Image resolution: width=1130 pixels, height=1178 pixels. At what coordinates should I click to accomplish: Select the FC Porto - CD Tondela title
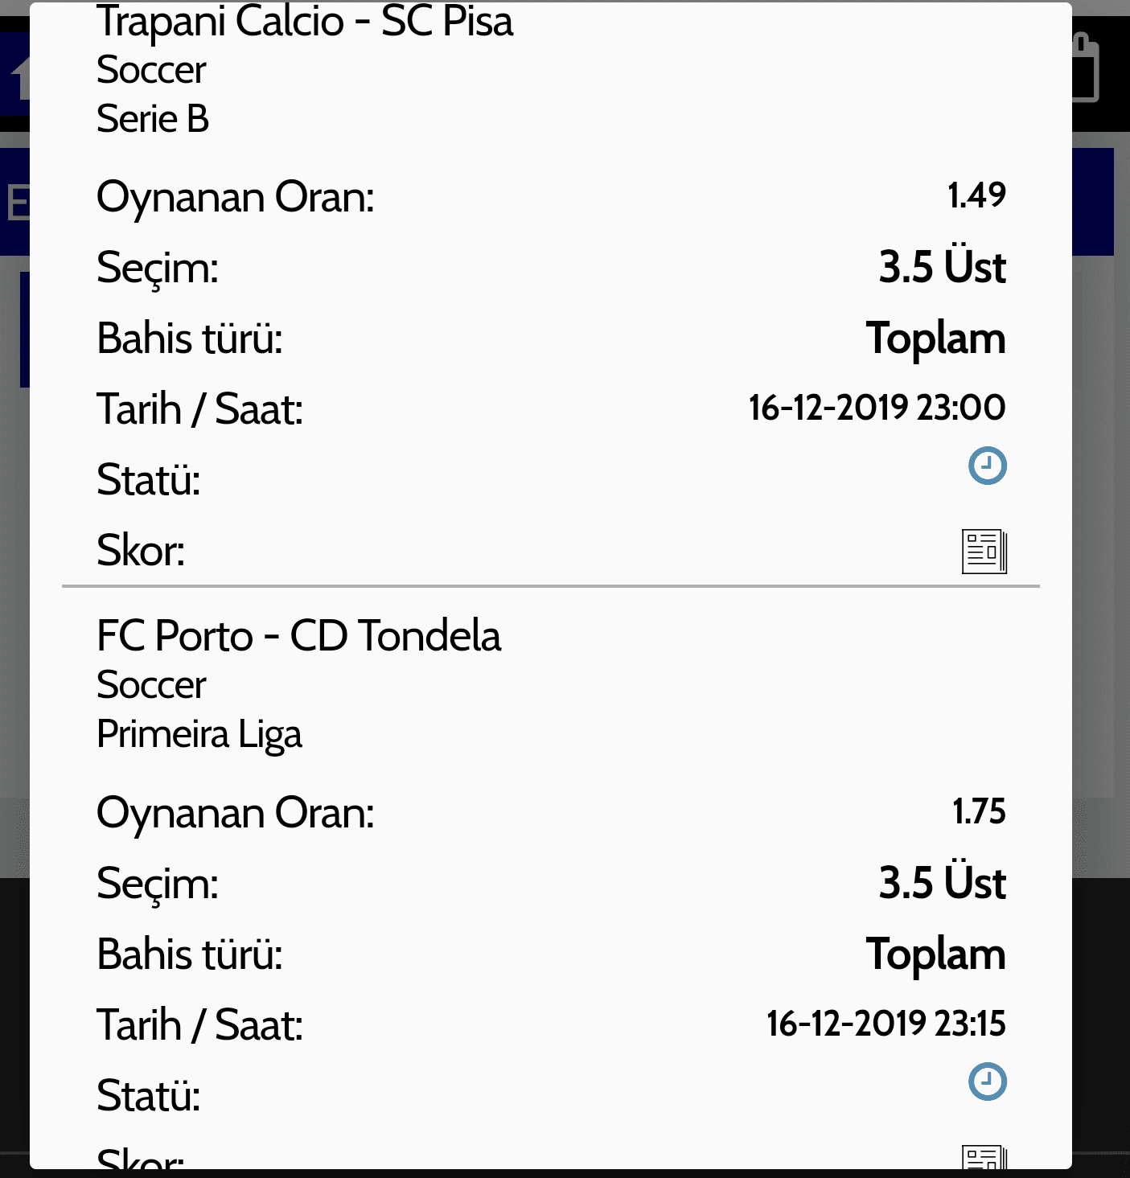[x=298, y=636]
